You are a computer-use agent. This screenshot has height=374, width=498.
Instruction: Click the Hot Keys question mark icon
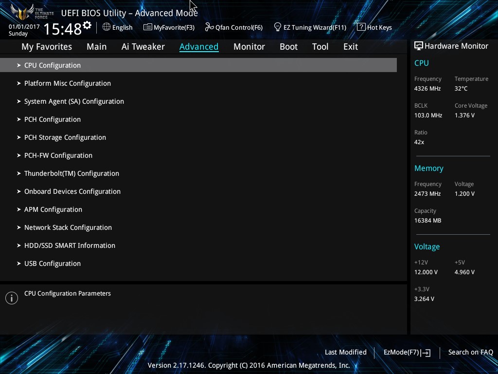361,27
